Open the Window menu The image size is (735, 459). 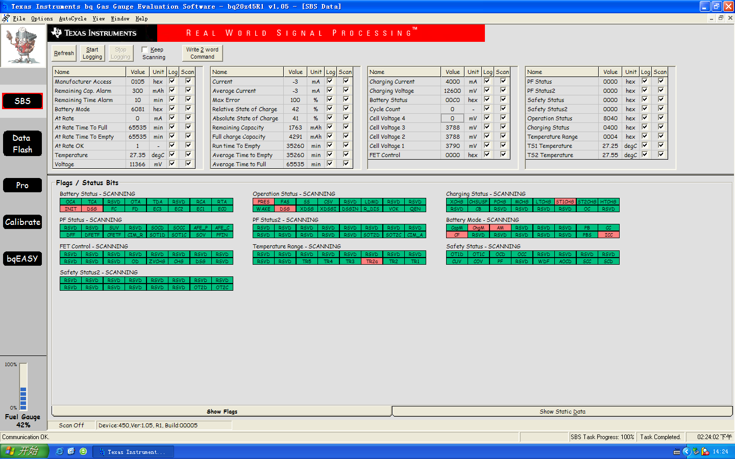point(120,18)
